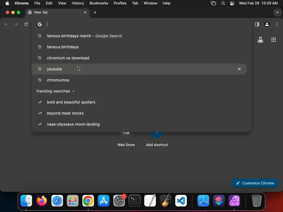Open Launchpad from the Dock
Screen dimensions: 283x212
coord(73,200)
